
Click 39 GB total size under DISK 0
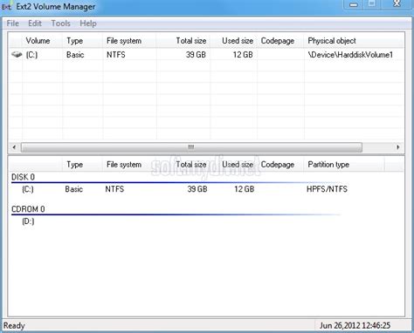[x=197, y=189]
